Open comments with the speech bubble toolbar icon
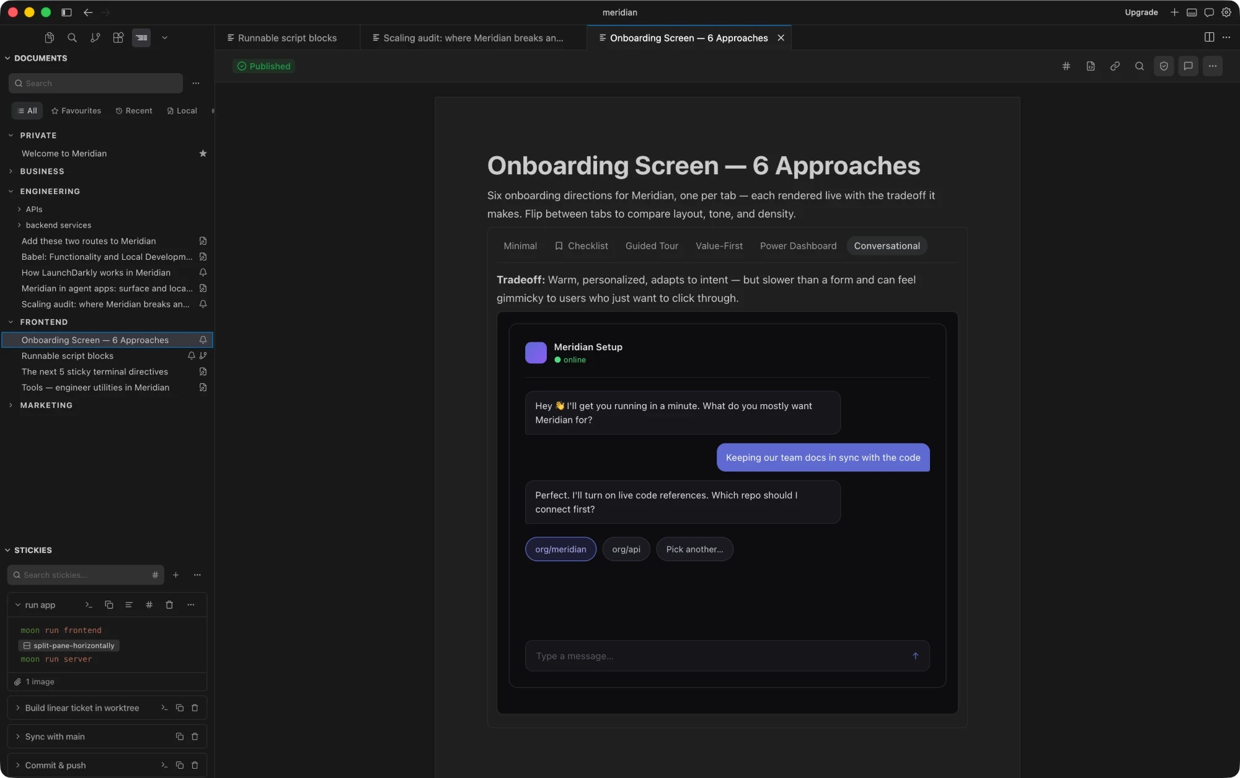The width and height of the screenshot is (1240, 778). pyautogui.click(x=1188, y=66)
